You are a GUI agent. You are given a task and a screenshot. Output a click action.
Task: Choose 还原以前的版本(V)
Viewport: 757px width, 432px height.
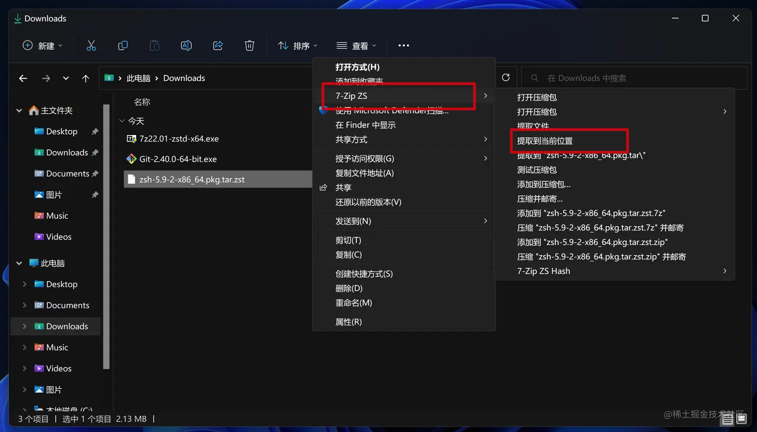[x=404, y=202]
